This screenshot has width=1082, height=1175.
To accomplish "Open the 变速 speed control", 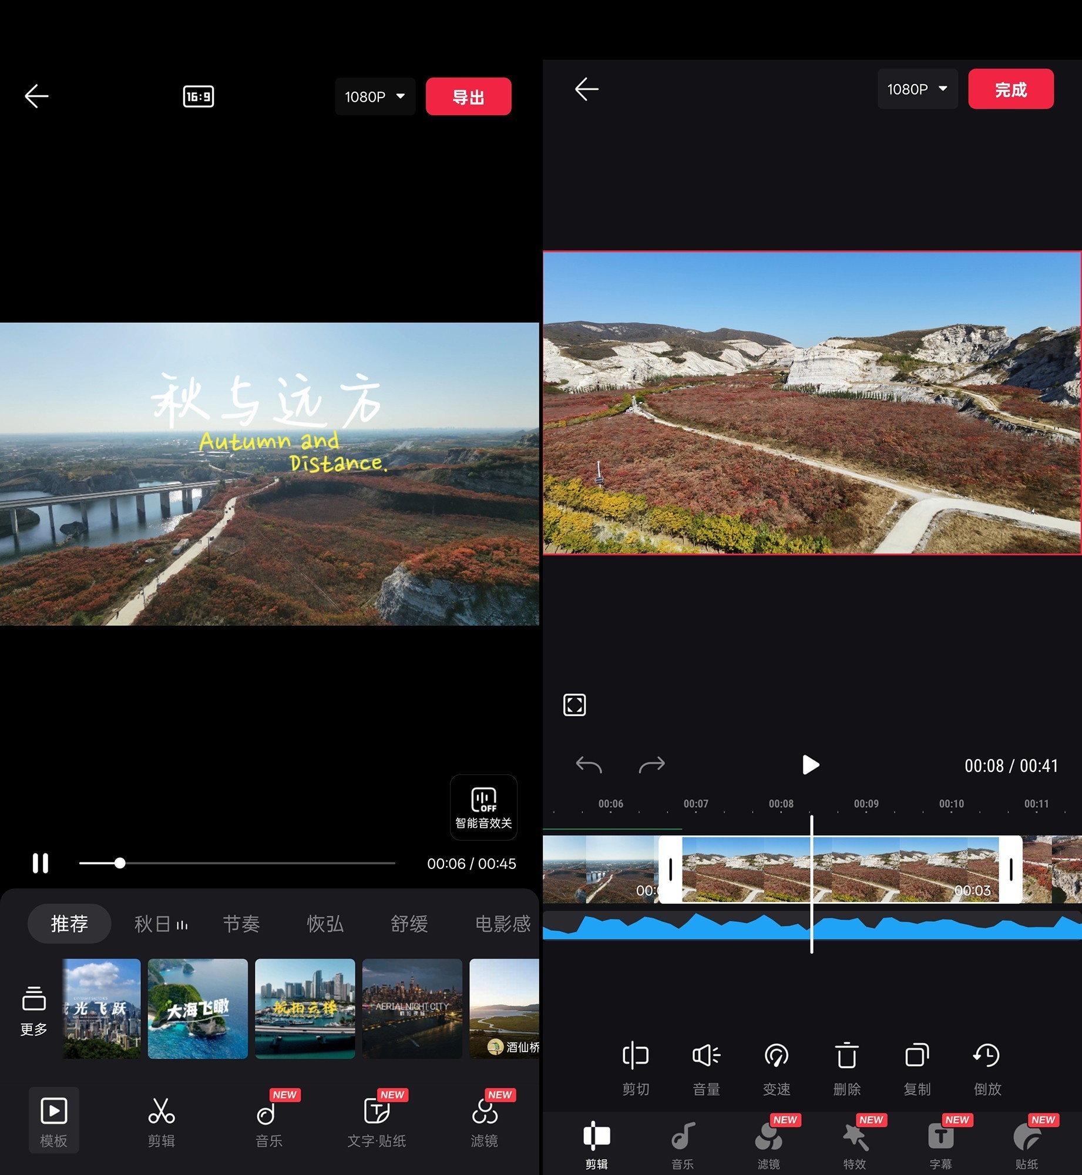I will pyautogui.click(x=776, y=1069).
